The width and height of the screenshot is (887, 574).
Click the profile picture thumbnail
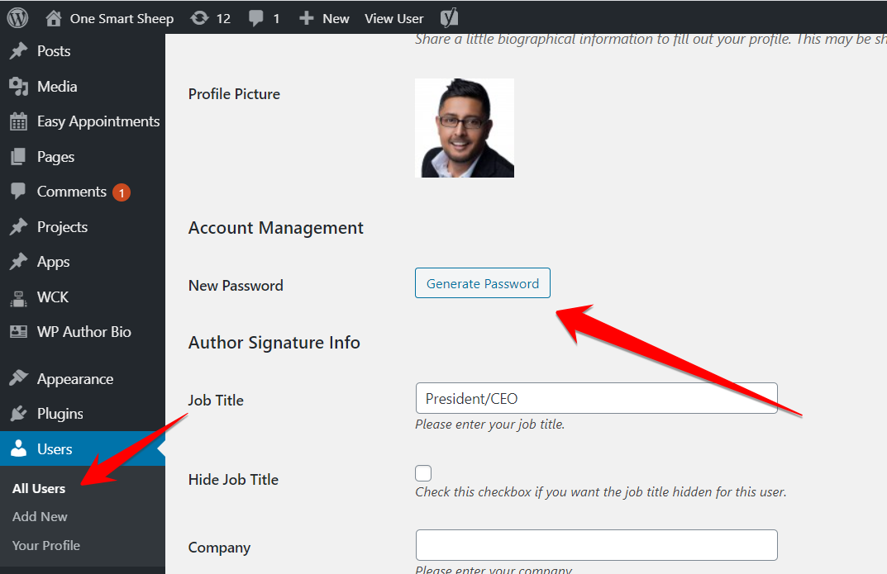pos(465,128)
